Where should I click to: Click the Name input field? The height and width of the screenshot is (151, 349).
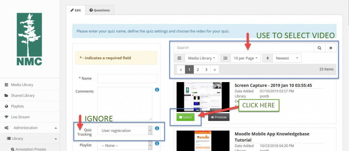127,78
